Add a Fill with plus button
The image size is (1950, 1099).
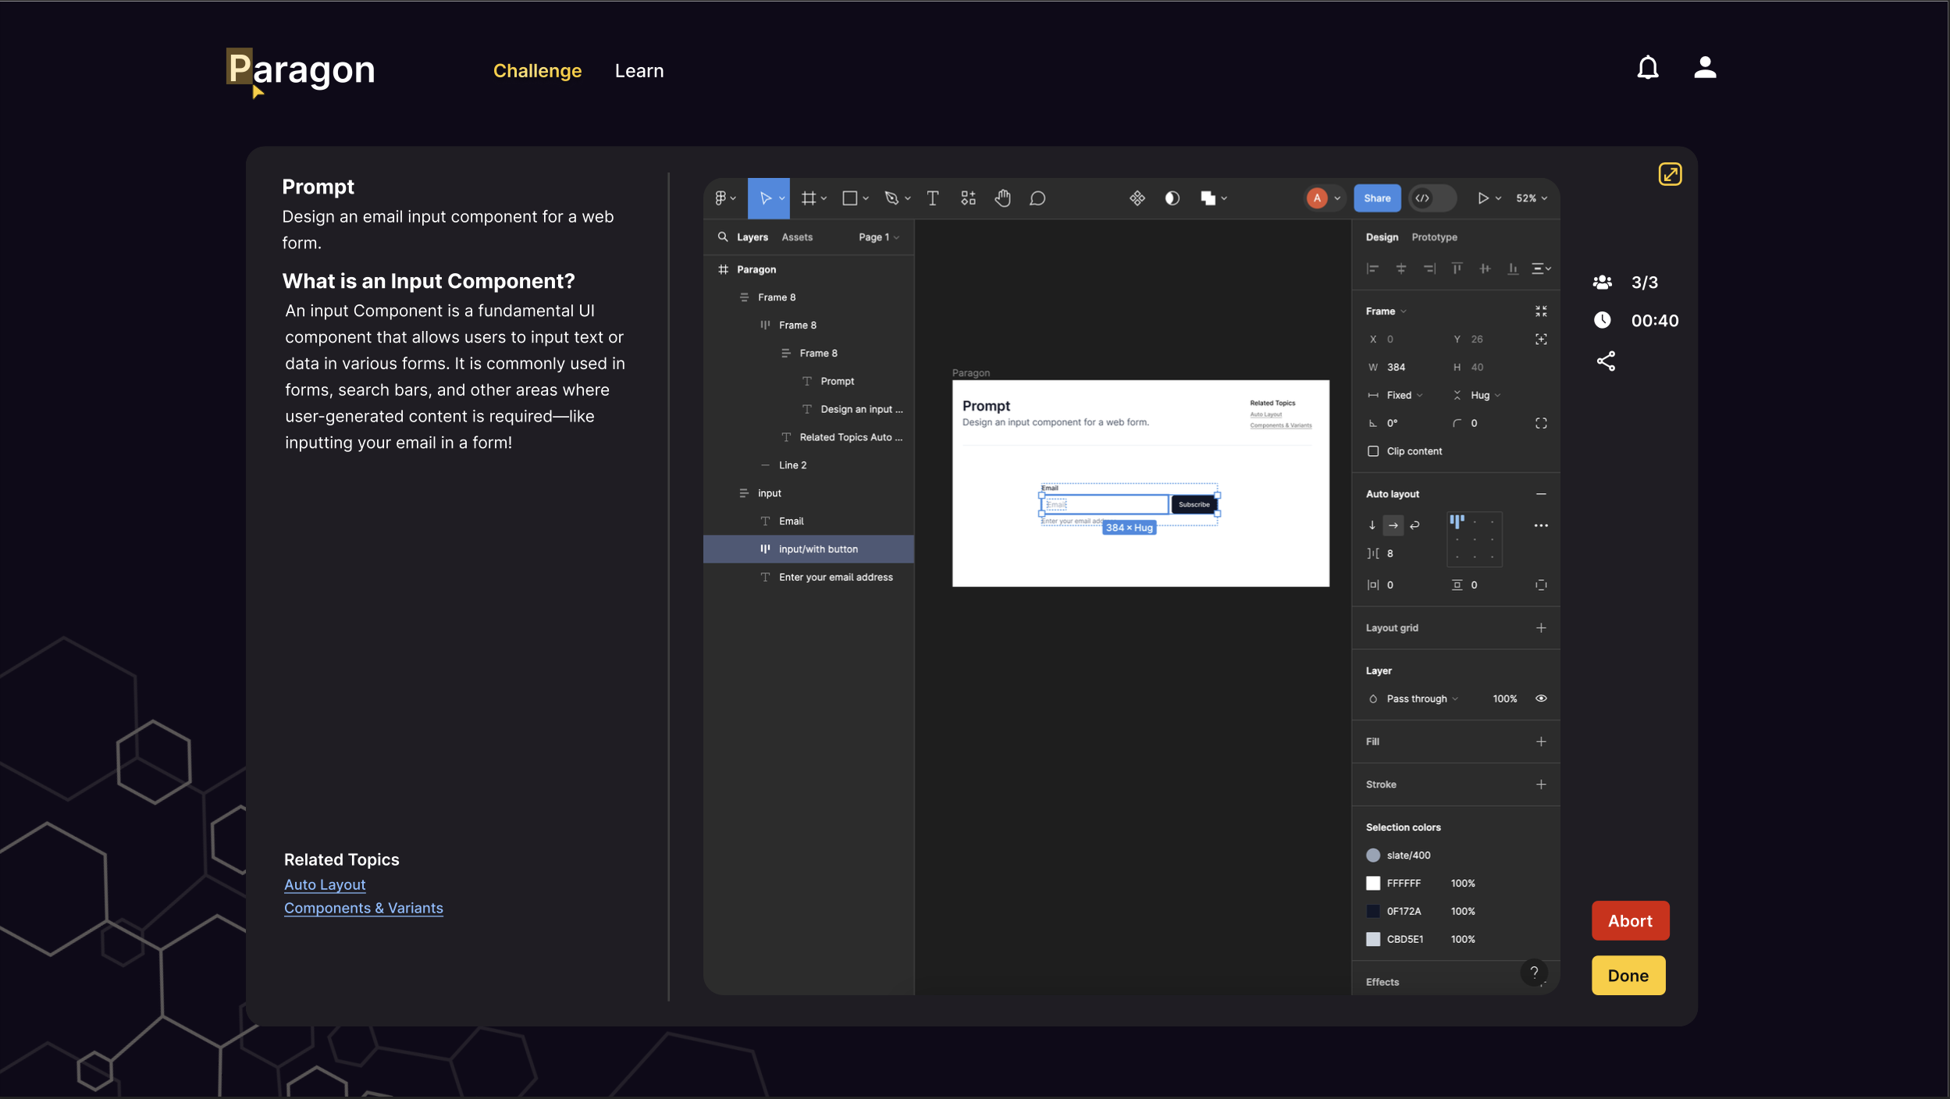pyautogui.click(x=1541, y=742)
